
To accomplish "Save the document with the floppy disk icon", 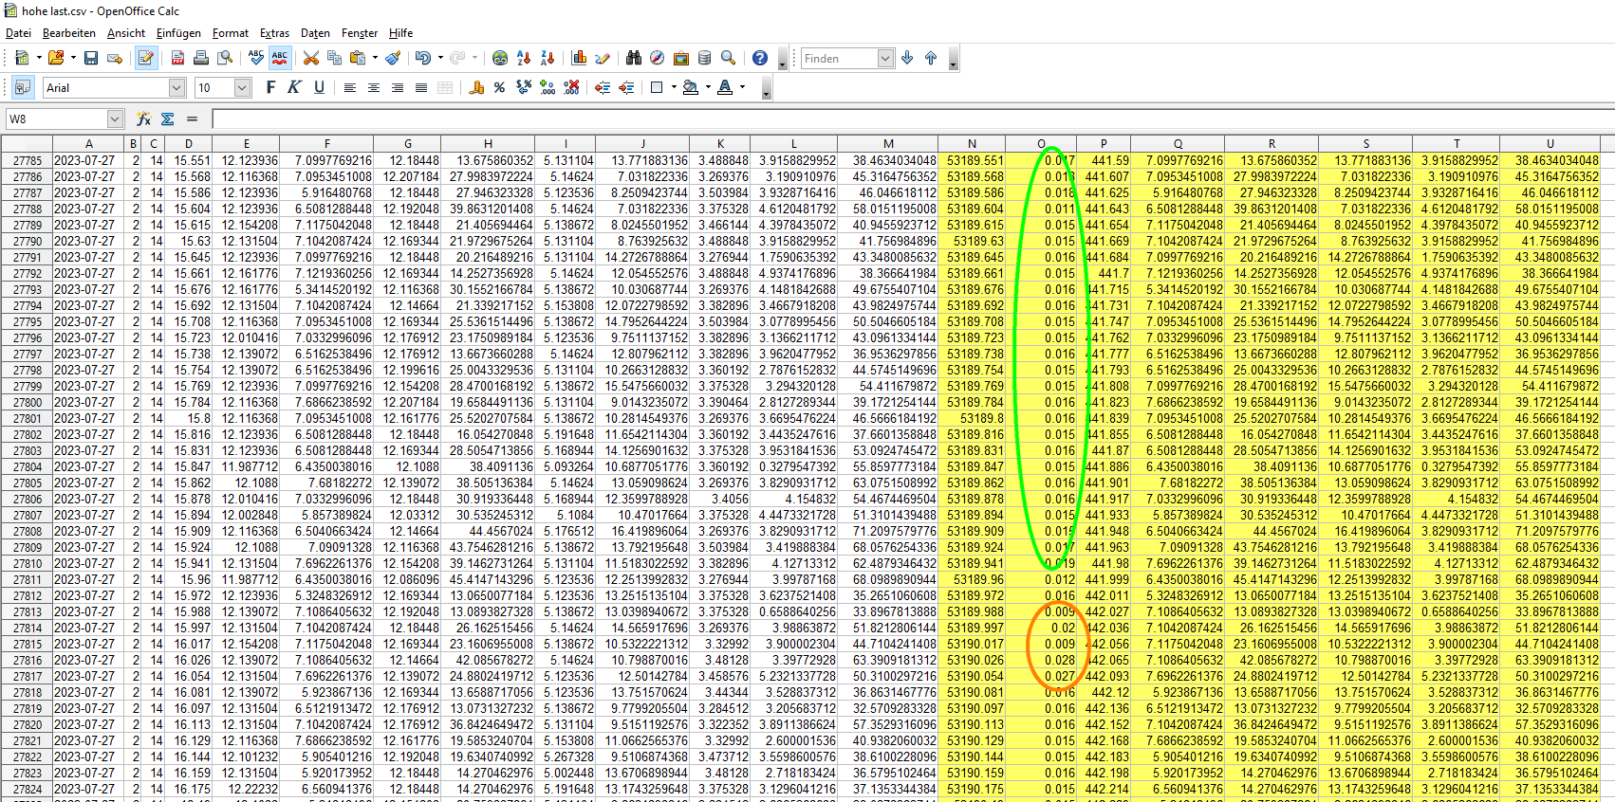I will pyautogui.click(x=91, y=58).
